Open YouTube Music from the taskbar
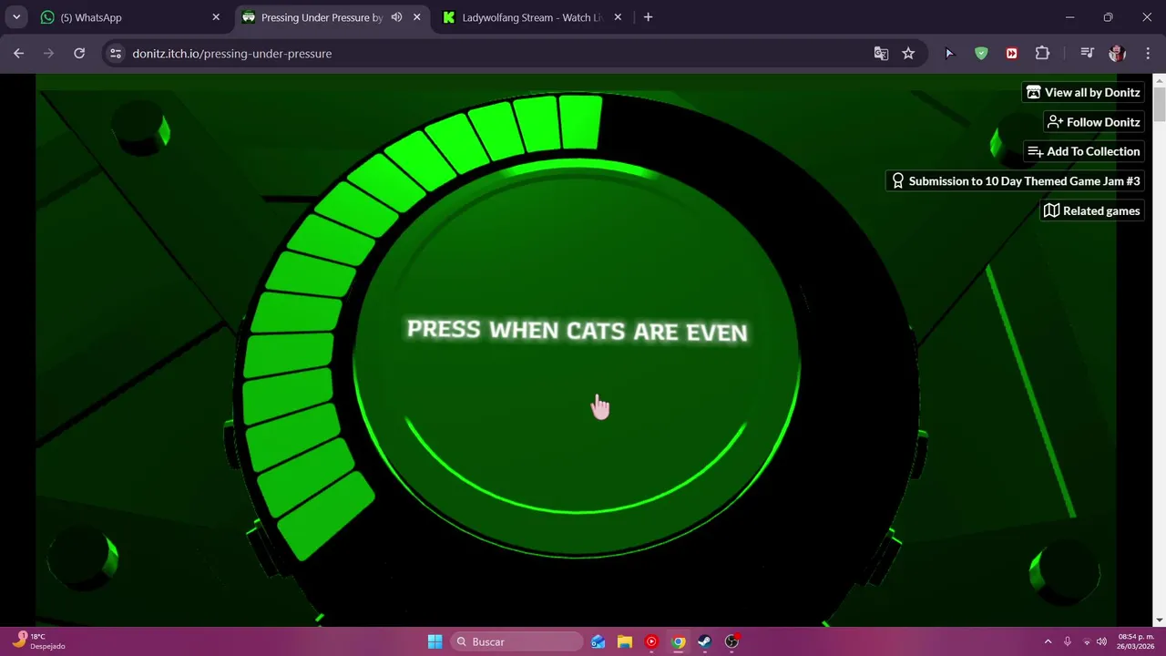This screenshot has height=656, width=1166. [x=651, y=641]
